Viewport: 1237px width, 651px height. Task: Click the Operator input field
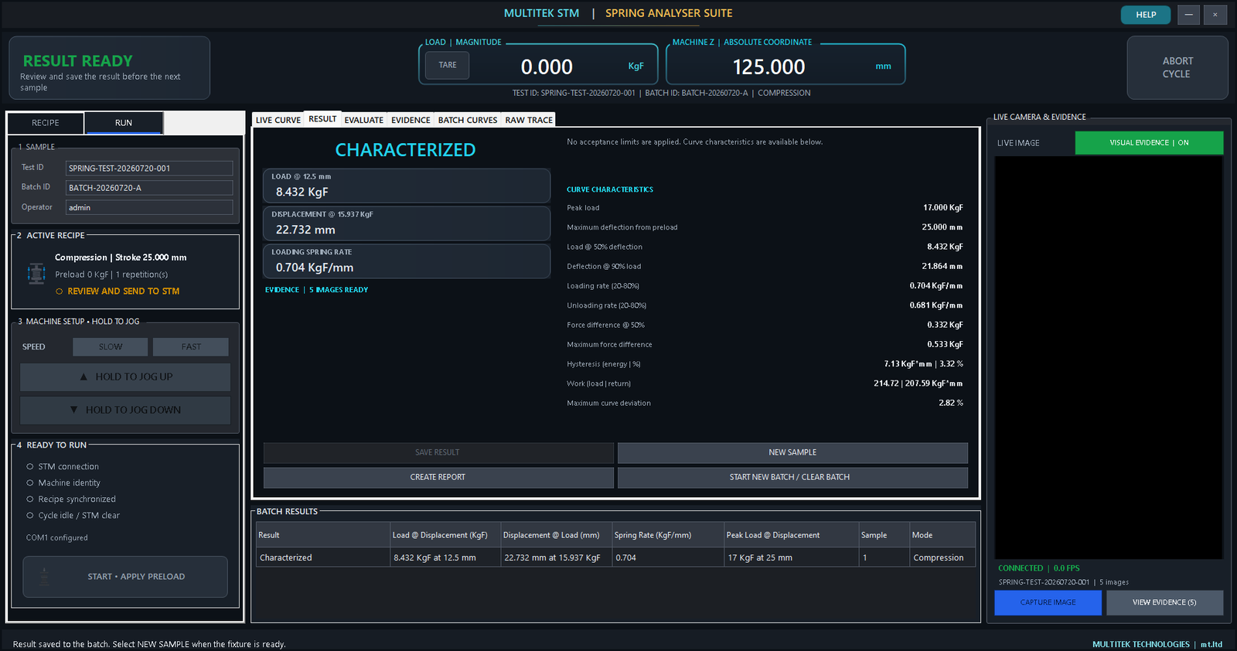tap(149, 207)
